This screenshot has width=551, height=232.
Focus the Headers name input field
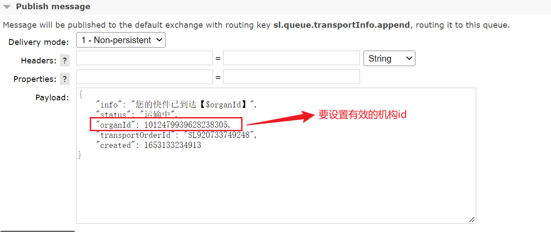click(144, 58)
